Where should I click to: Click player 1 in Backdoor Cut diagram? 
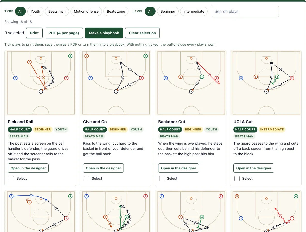click(191, 92)
